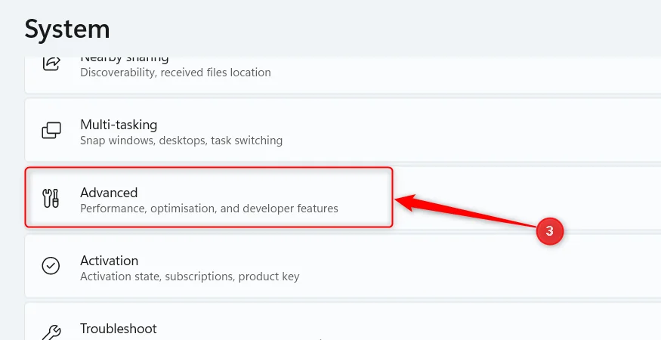Open the Troubleshoot section
The width and height of the screenshot is (661, 340).
[119, 329]
